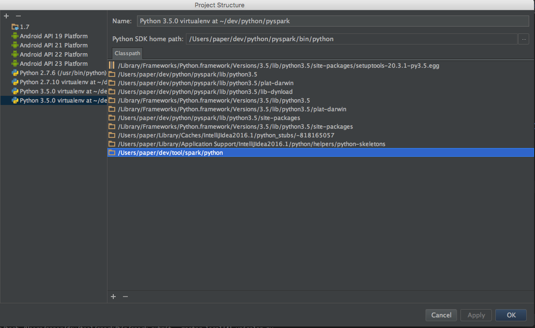Click the JDK folder icon next to 1.7
The width and height of the screenshot is (535, 328).
point(15,27)
